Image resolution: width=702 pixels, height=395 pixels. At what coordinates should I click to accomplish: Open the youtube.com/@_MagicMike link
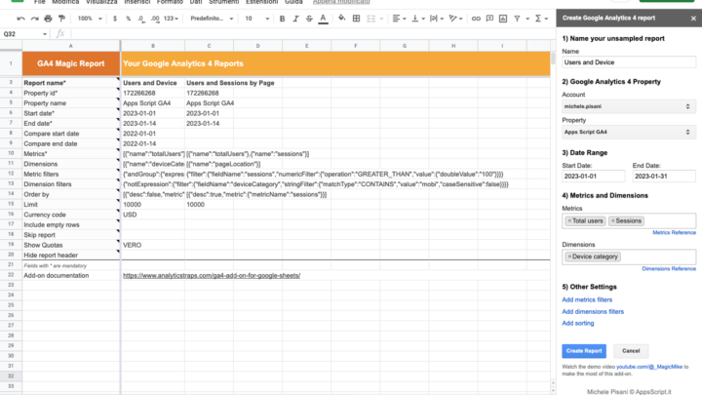point(649,367)
